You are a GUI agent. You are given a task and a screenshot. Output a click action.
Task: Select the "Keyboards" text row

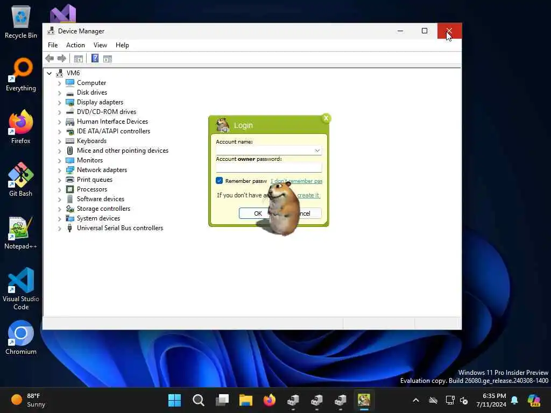(x=91, y=141)
